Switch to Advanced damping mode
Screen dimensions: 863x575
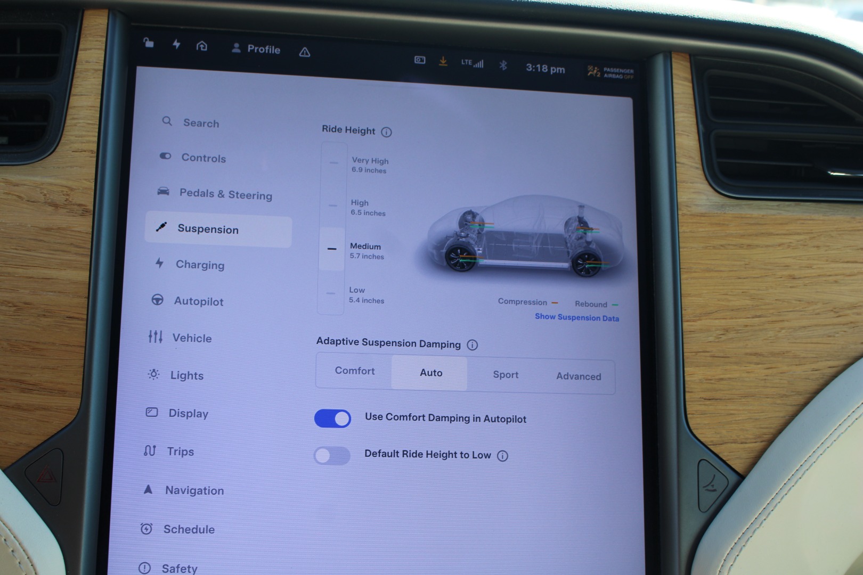(x=579, y=376)
